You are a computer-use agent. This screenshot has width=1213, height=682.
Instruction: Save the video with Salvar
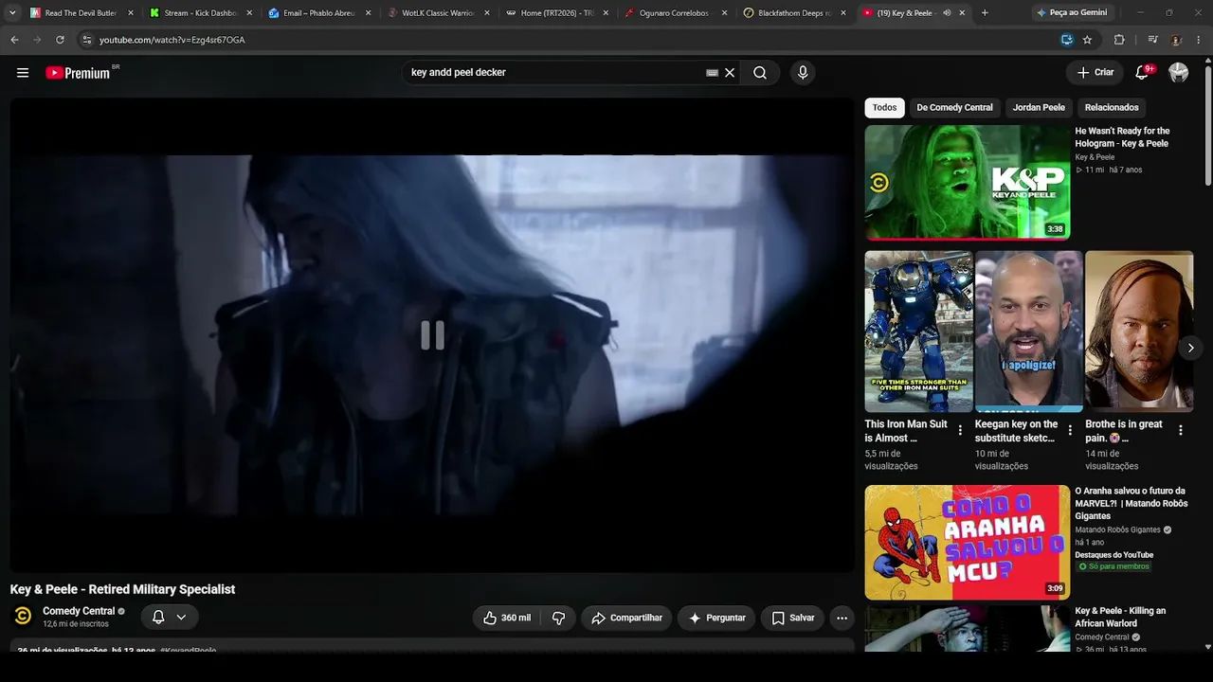click(792, 618)
